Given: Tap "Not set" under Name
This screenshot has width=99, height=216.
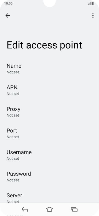Looking at the screenshot, I should point(13,72).
